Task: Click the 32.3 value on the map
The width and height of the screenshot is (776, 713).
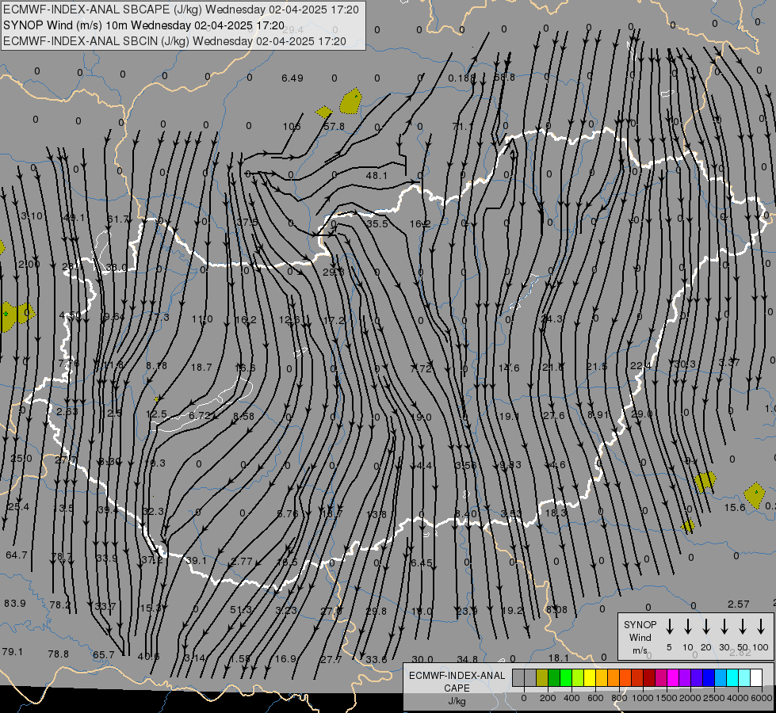Action: [153, 511]
